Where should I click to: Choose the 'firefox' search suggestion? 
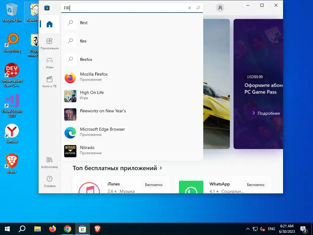point(132,60)
